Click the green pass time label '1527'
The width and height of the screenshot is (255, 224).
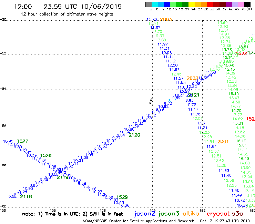22,141
